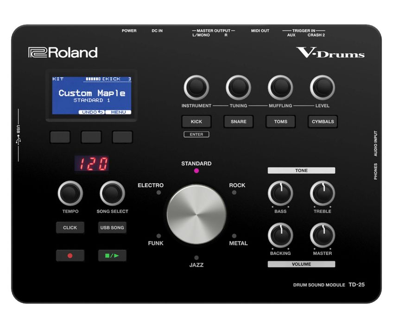This screenshot has height=324, width=393.
Task: Click the Roland logo
Action: pyautogui.click(x=63, y=53)
